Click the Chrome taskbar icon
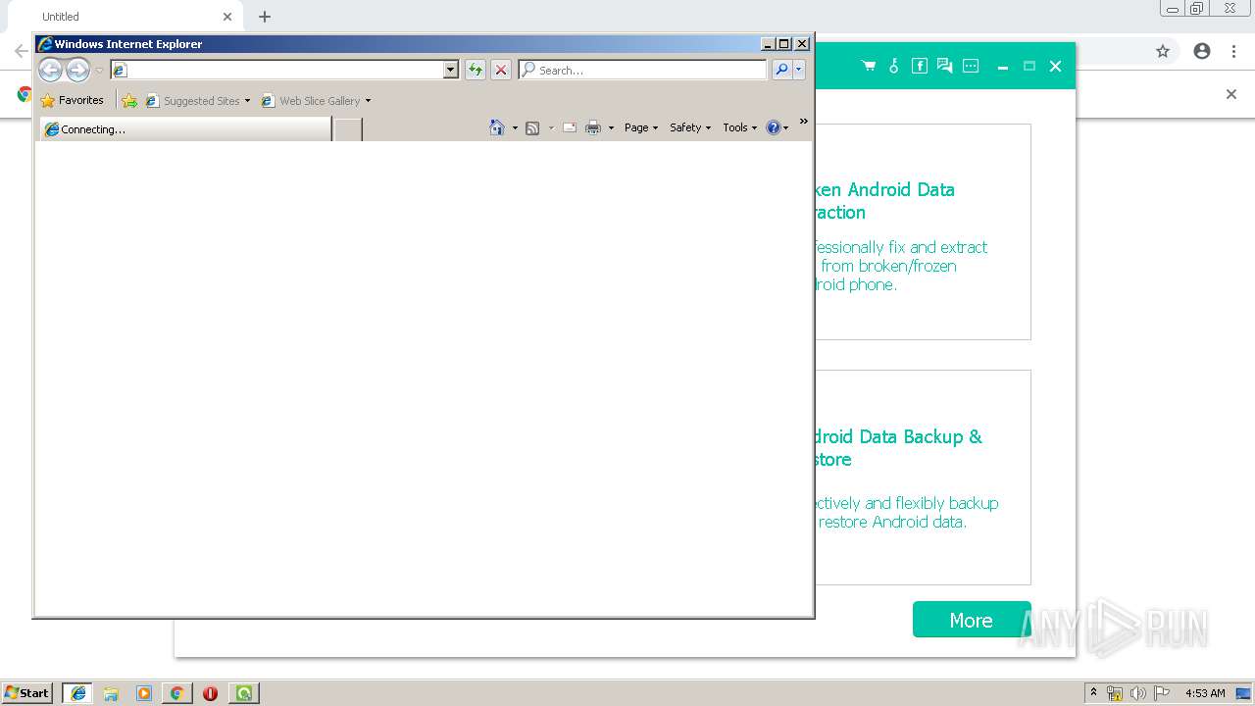The image size is (1255, 706). point(176,692)
